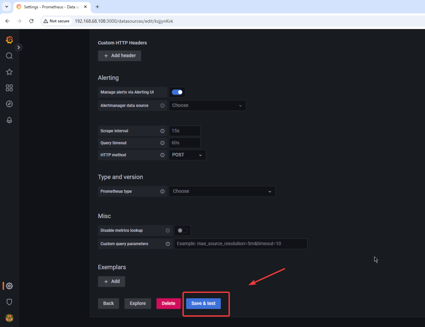
Task: Open a new browser tab
Action: coord(98,7)
